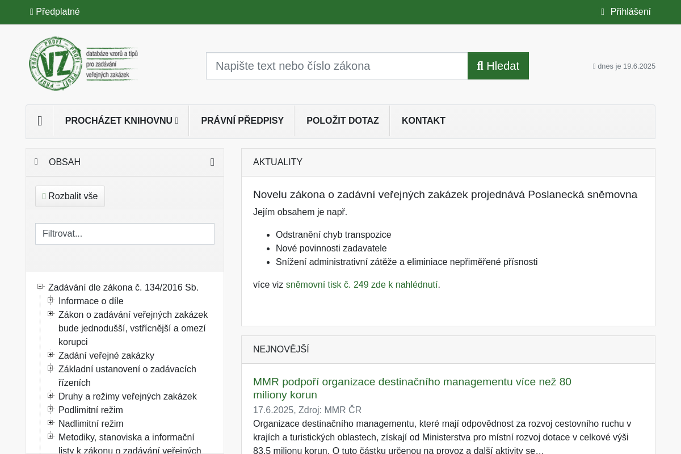The image size is (681, 454).
Task: Click the collapse icon in OBSAH panel header
Action: click(212, 162)
